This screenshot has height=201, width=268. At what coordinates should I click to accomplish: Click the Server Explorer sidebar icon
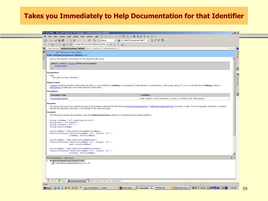tap(44, 48)
